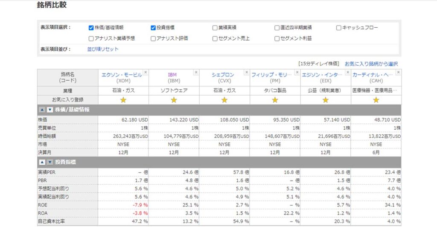Open エクソン・モービル stock link
Screen dimensions: 437x227
pos(122,75)
